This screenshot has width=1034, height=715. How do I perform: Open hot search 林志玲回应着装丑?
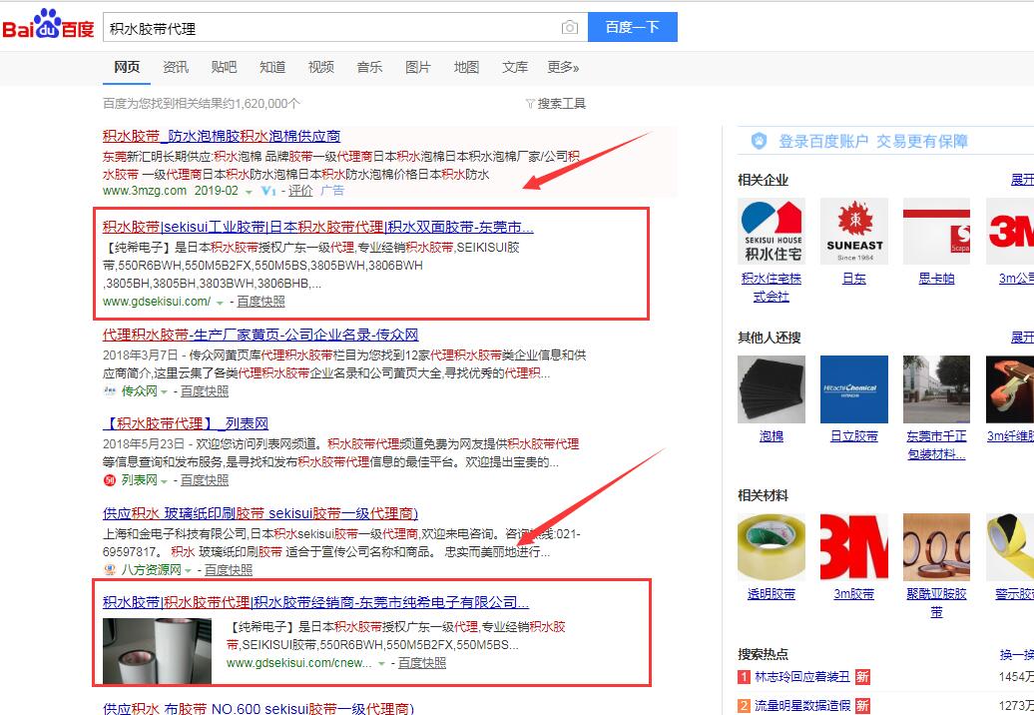coord(801,677)
